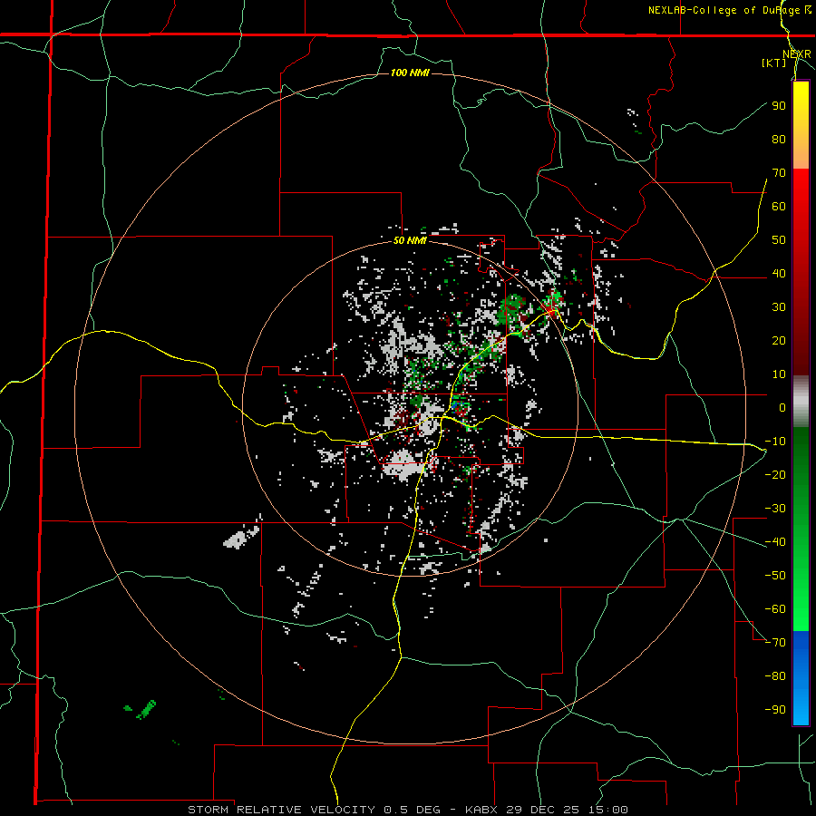Click the 20 value on the velocity scale
Image resolution: width=816 pixels, height=816 pixels.
[779, 341]
